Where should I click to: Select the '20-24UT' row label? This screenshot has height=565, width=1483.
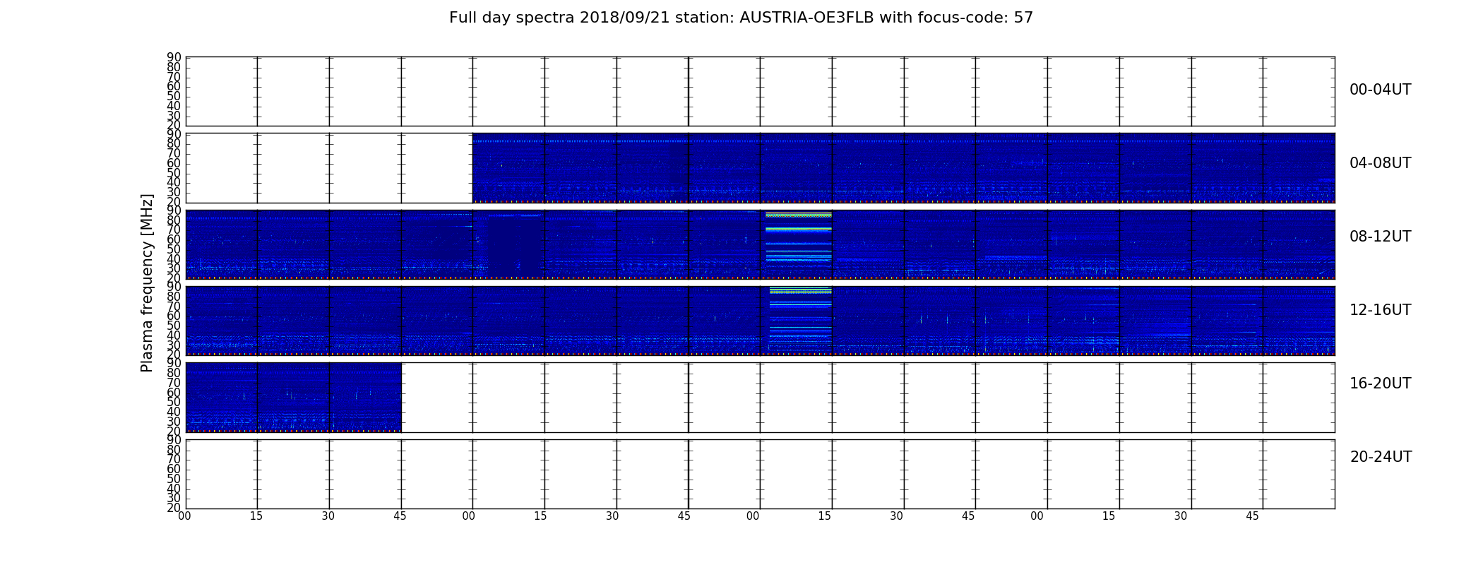[x=1381, y=457]
